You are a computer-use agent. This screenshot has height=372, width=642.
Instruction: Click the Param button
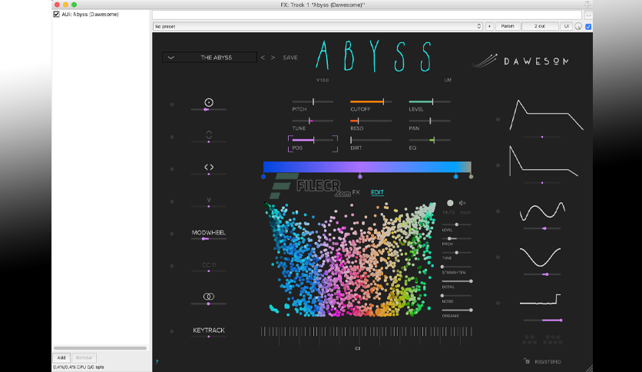coord(508,26)
